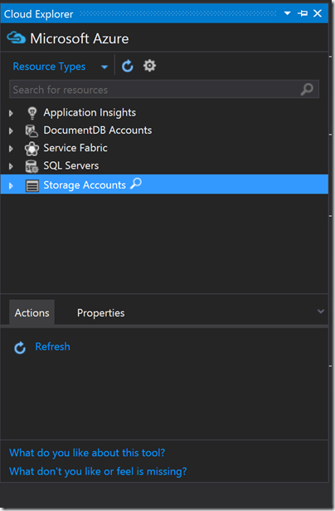Image resolution: width=335 pixels, height=511 pixels.
Task: Click the Service Fabric icon
Action: coord(32,149)
